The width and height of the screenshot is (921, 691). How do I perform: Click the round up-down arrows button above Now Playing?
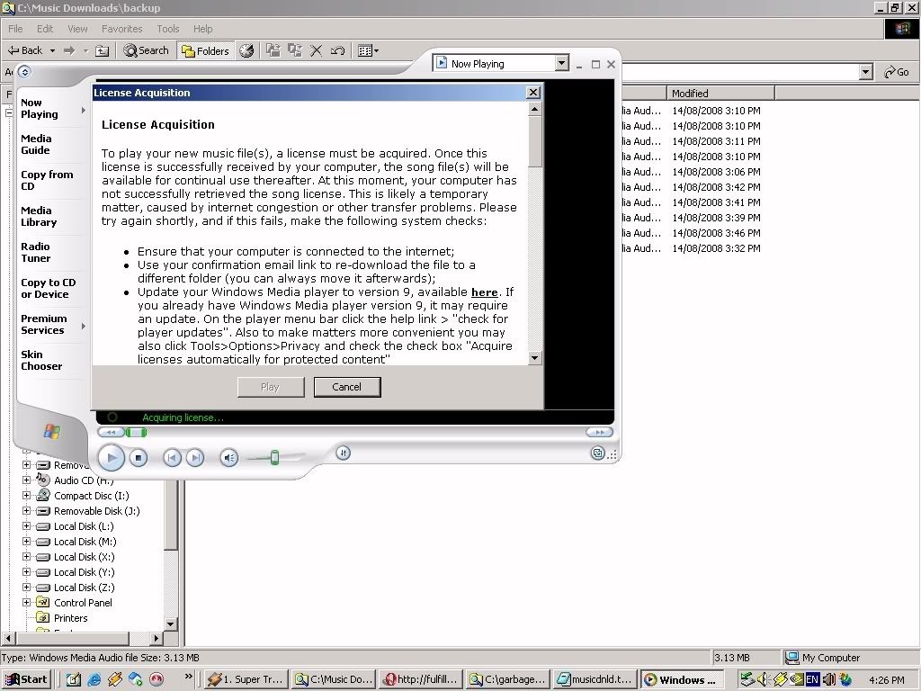[x=24, y=72]
